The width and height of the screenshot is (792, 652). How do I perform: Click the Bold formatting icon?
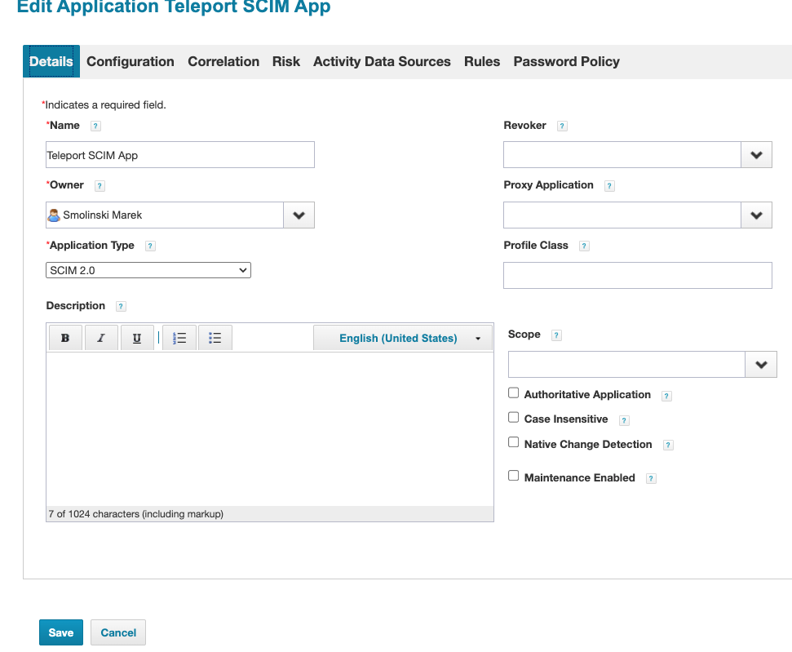pos(65,338)
